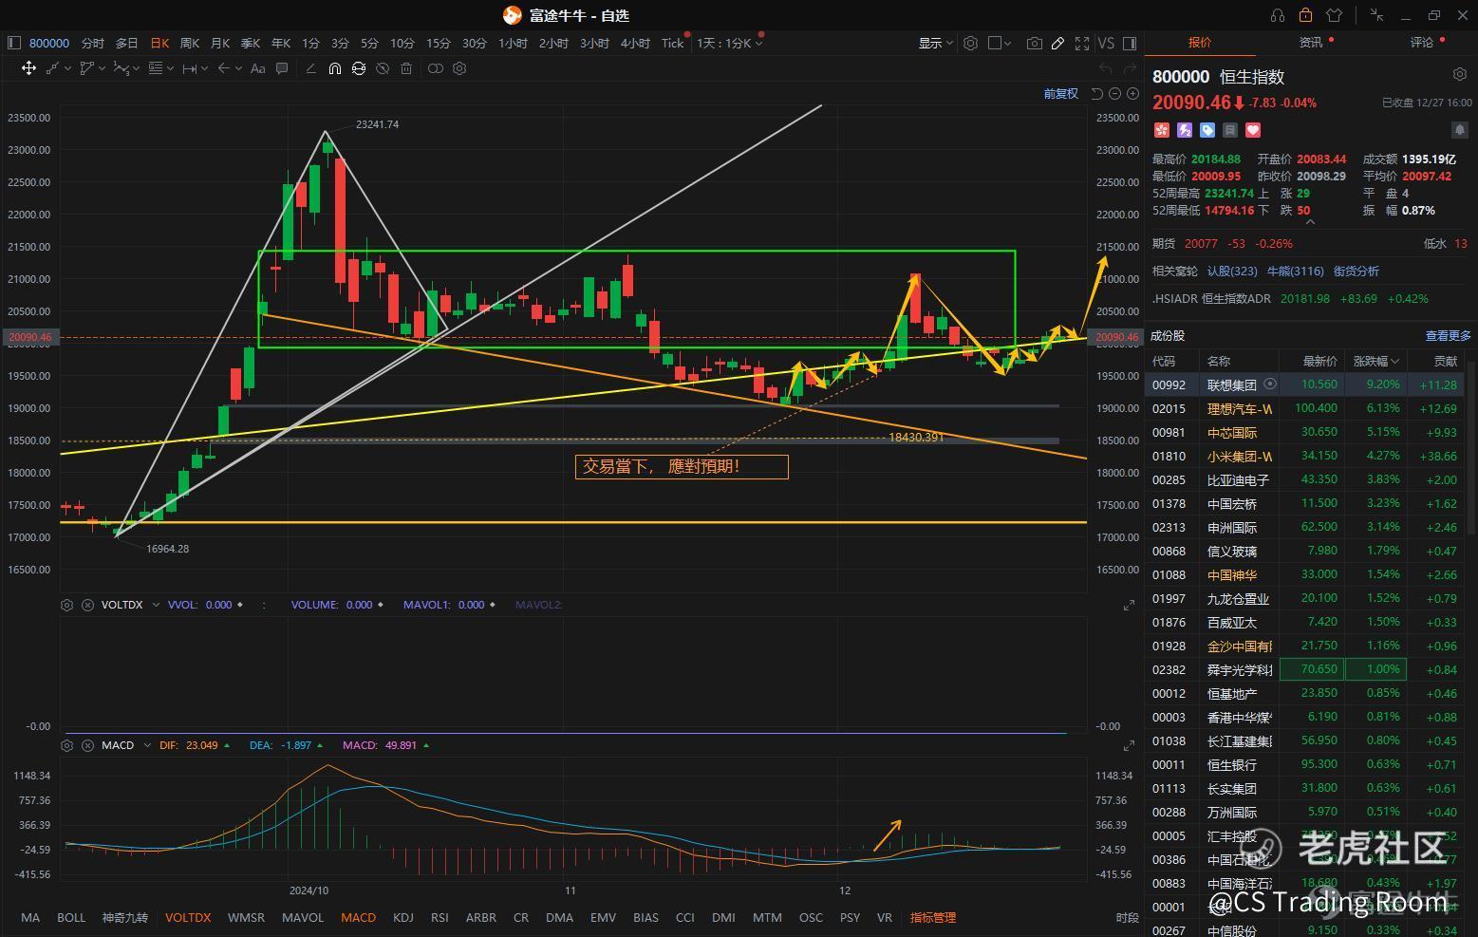Take a chart screenshot with camera icon
Viewport: 1478px width, 937px height.
pyautogui.click(x=1034, y=43)
